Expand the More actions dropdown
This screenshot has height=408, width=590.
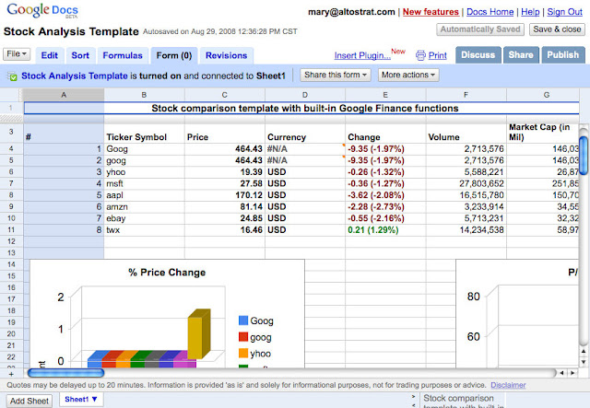408,75
